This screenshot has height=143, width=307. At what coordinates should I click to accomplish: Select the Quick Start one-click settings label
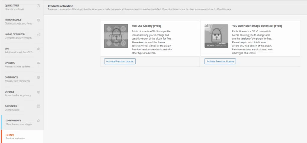click(14, 7)
